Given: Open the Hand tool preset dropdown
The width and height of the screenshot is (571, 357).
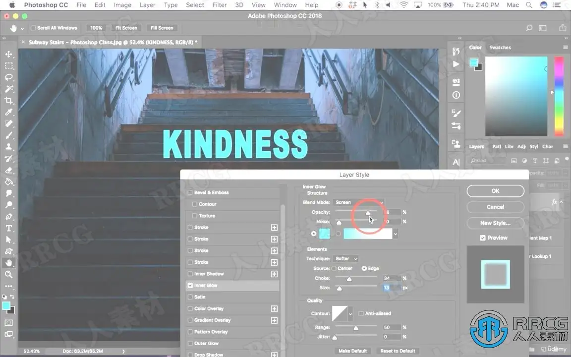Looking at the screenshot, I should [22, 28].
